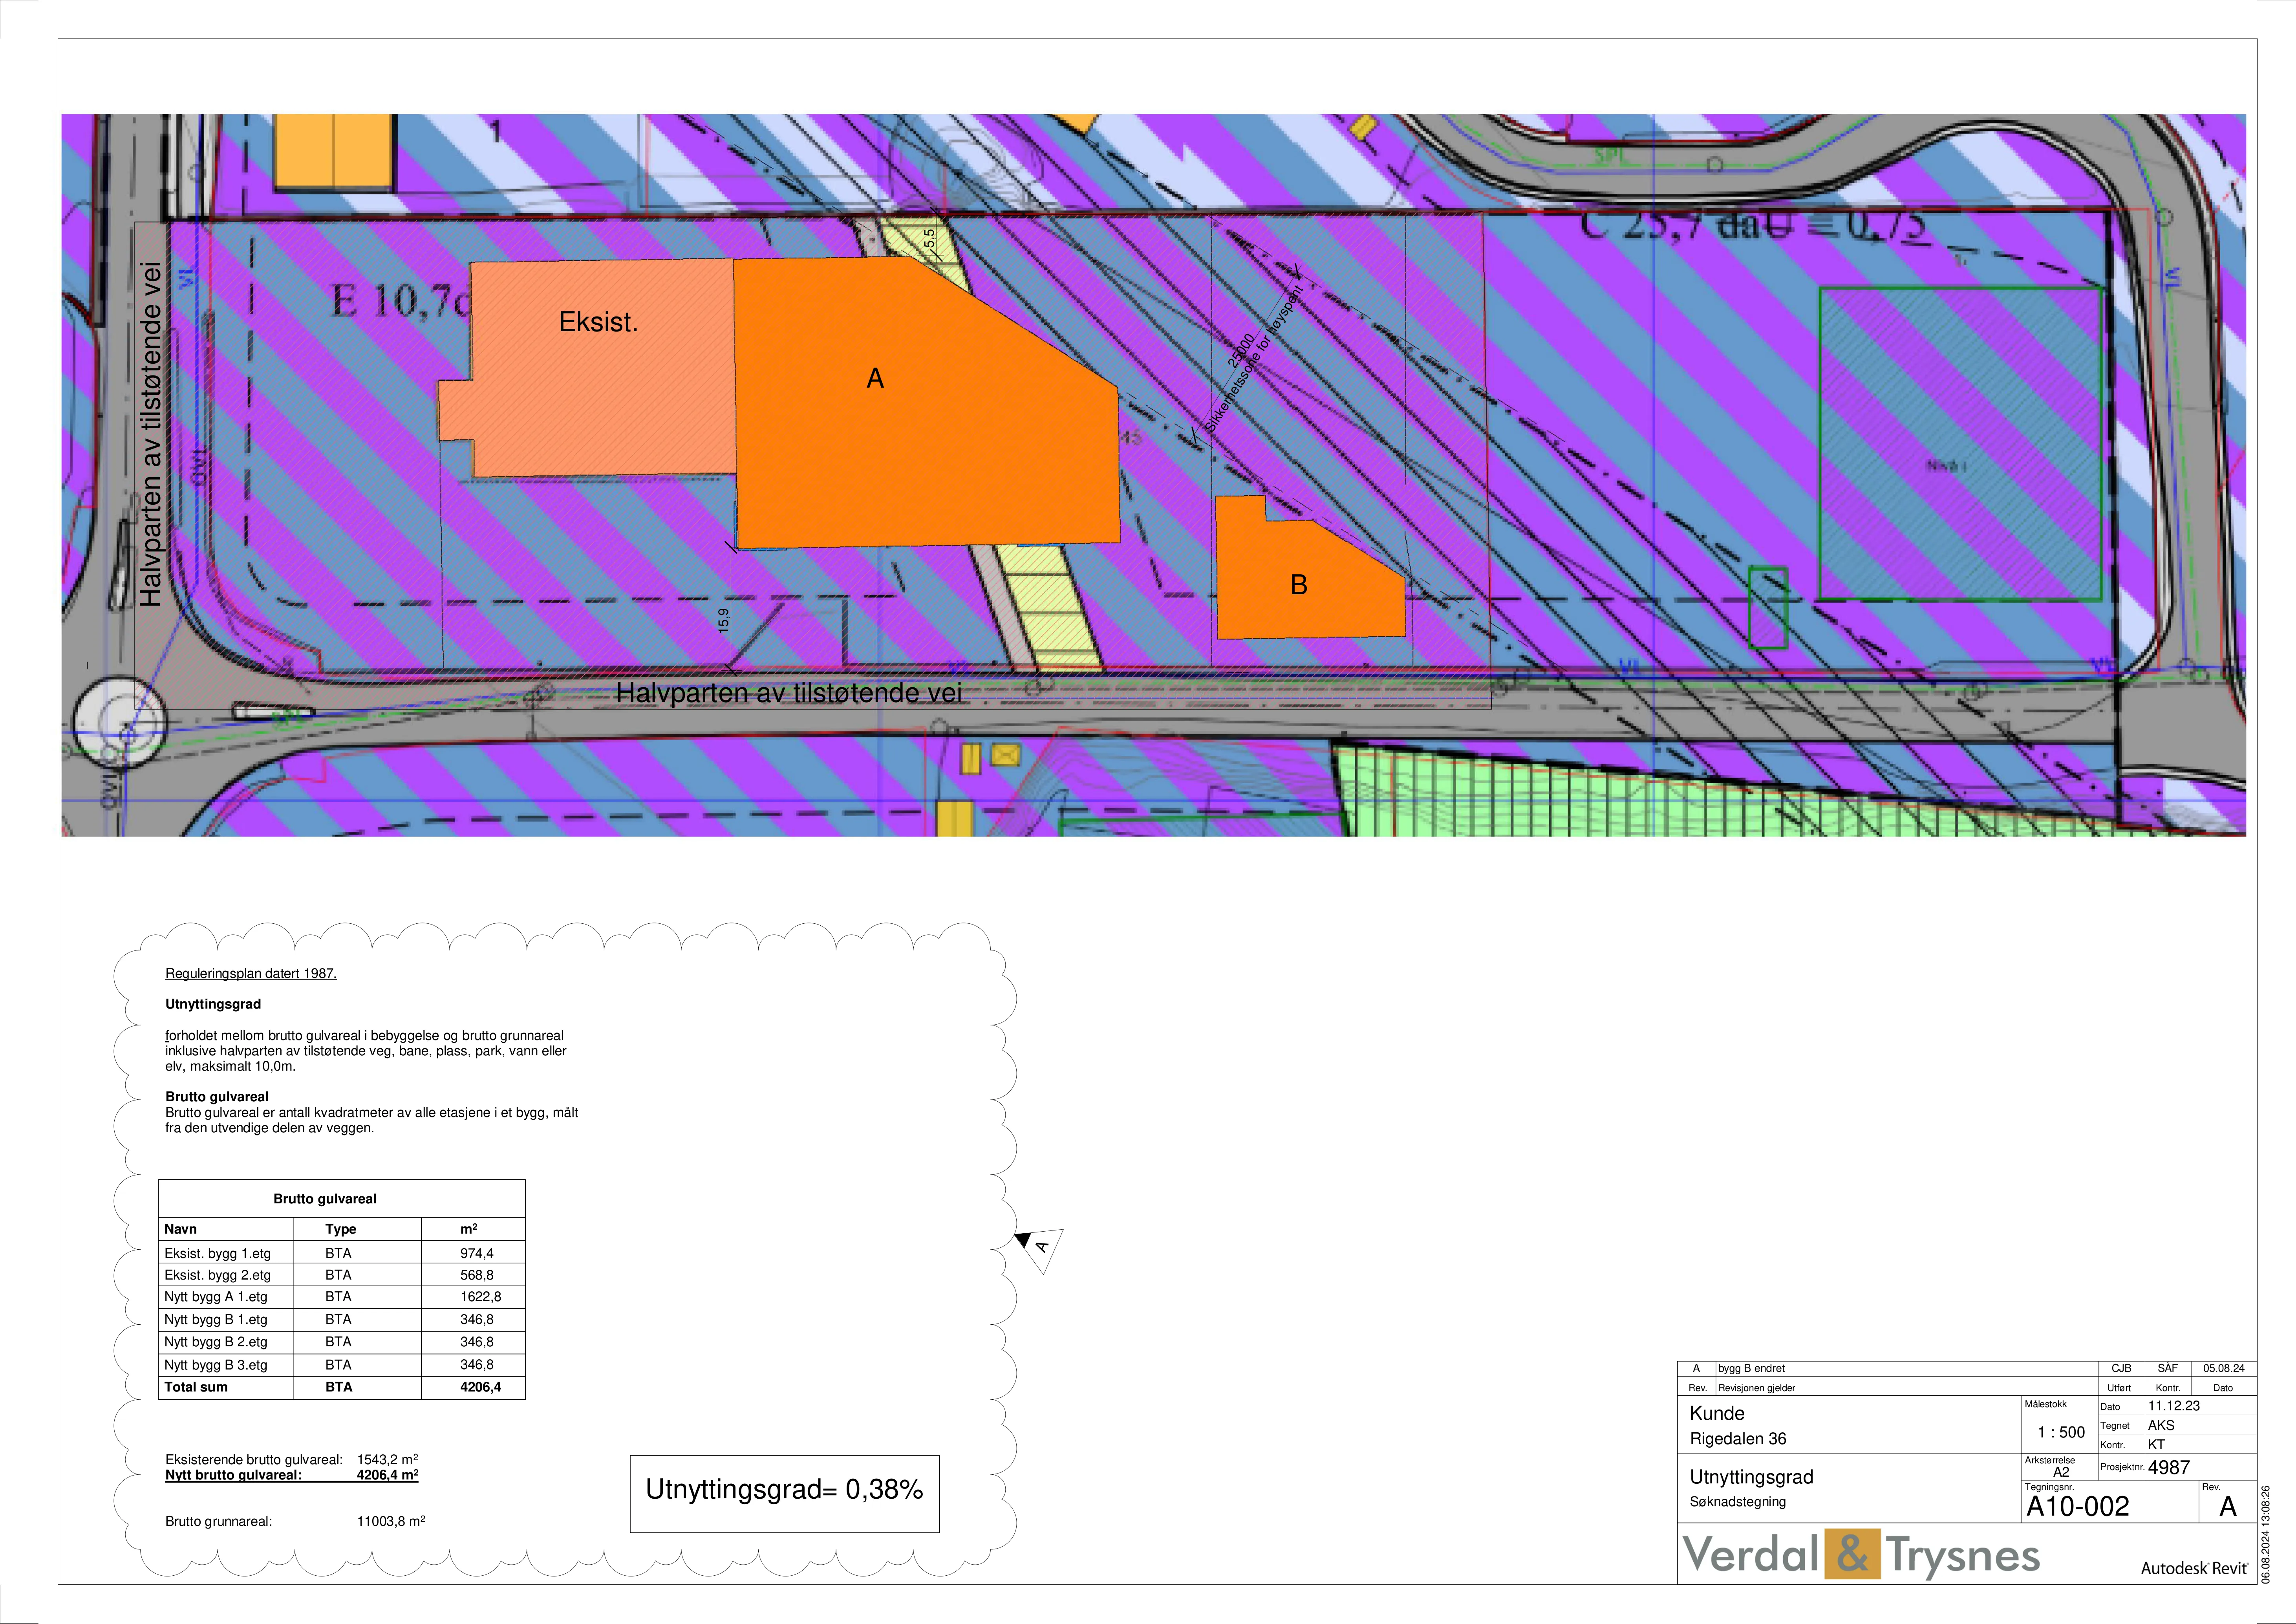2296x1624 pixels.
Task: Click the 'Eksisterende brutto gulvareal:' label
Action: pos(254,1460)
